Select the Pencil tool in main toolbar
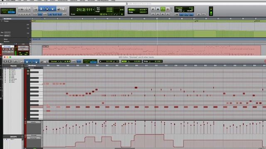 (64, 9)
